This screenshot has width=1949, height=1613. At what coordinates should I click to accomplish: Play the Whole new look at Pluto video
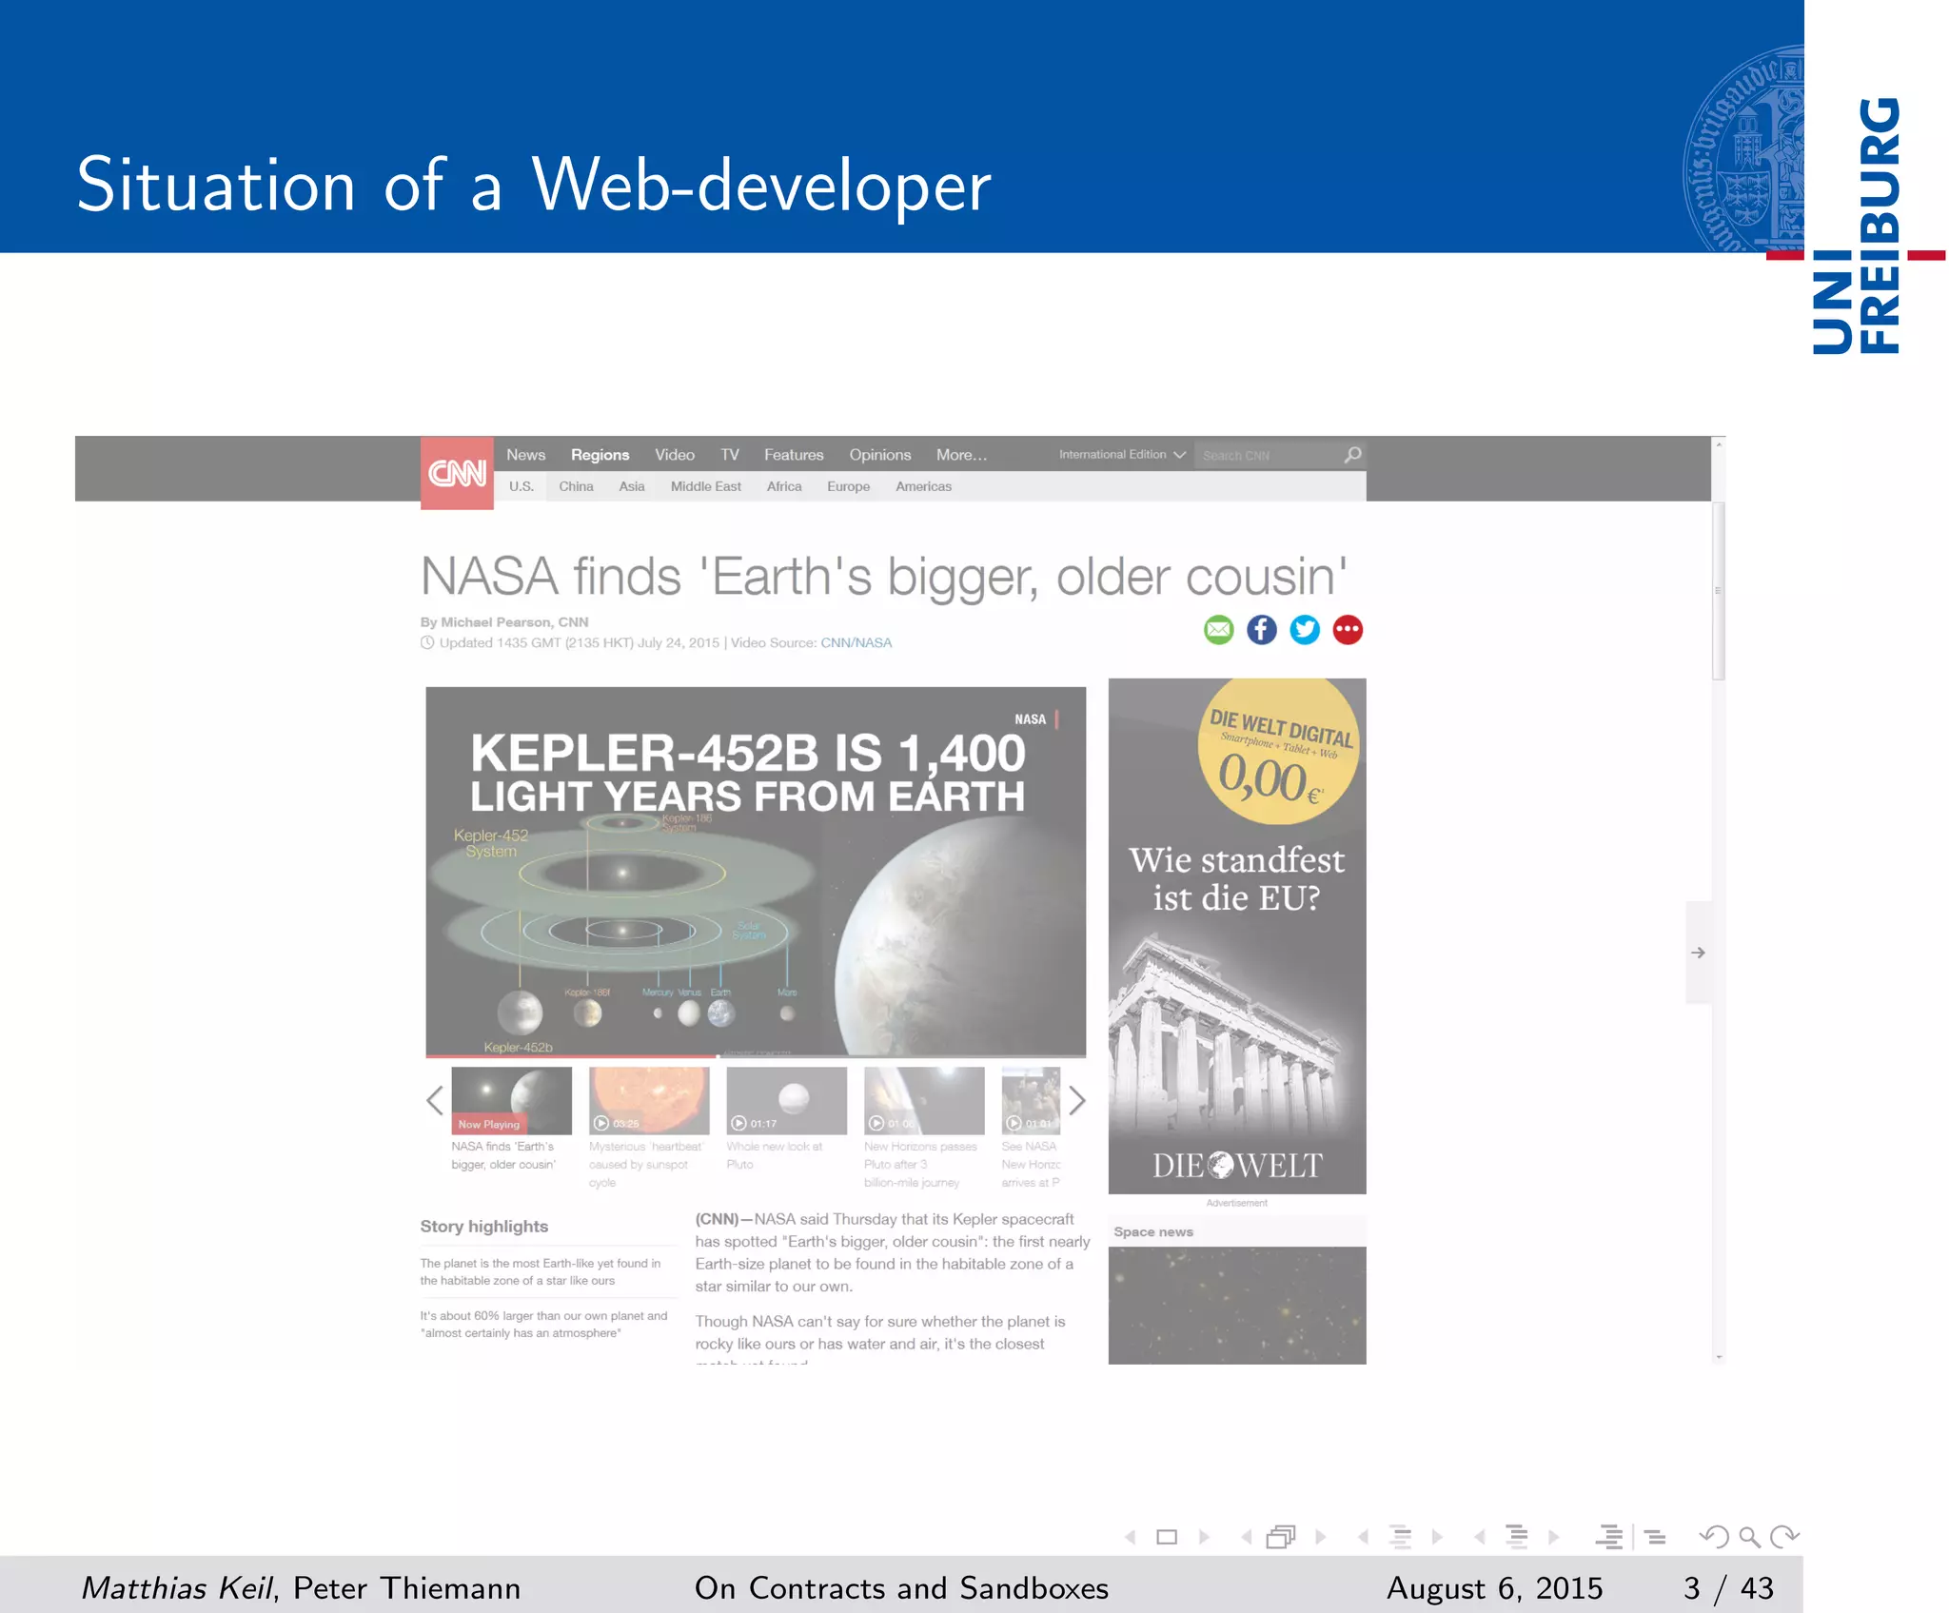pos(786,1101)
